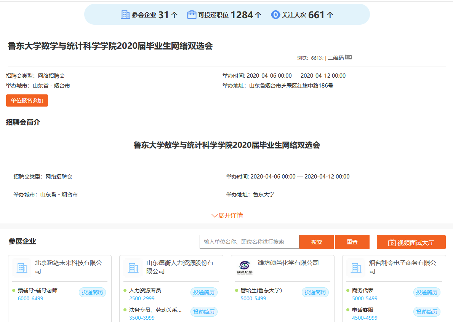Open the 北京粉笔未来科技有限公司 company logo
The image size is (453, 322).
coord(22,268)
